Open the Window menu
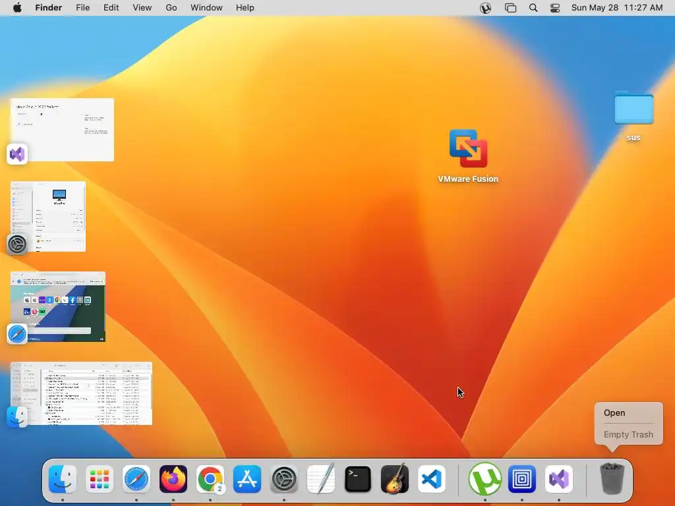The image size is (675, 506). (206, 8)
